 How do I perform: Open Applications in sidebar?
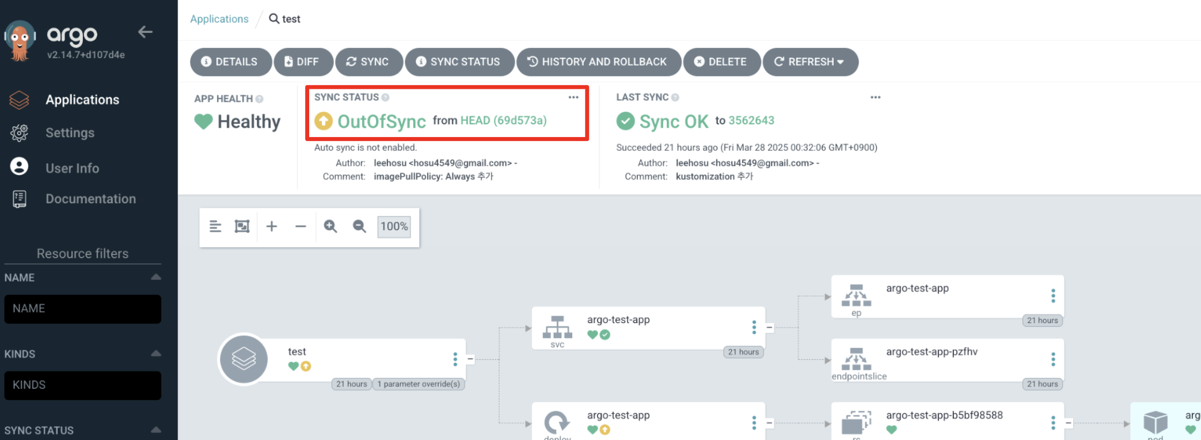pos(82,100)
